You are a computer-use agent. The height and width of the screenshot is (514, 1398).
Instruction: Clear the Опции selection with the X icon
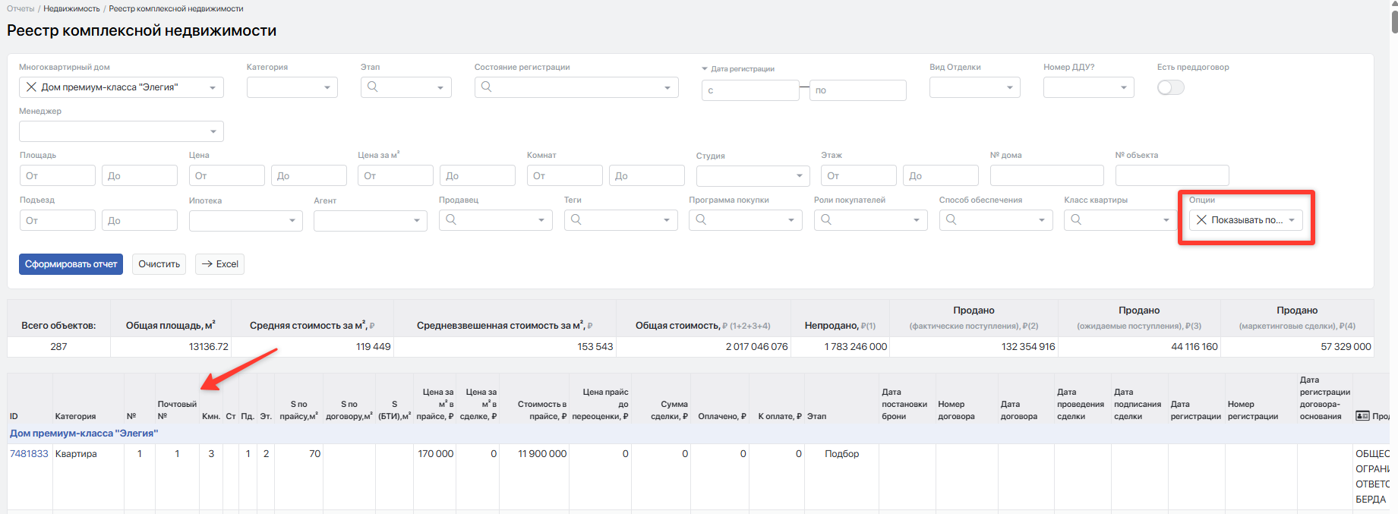click(1201, 220)
